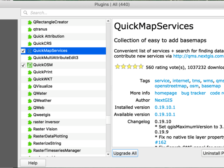Screen dimensions: 224x168
Task: Click the plugin list scroll down arrow
Action: coord(108,154)
